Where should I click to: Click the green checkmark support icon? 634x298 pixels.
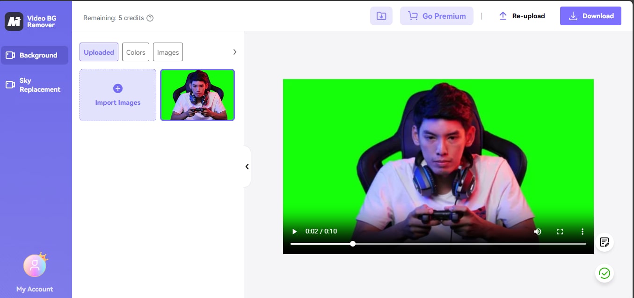click(604, 273)
